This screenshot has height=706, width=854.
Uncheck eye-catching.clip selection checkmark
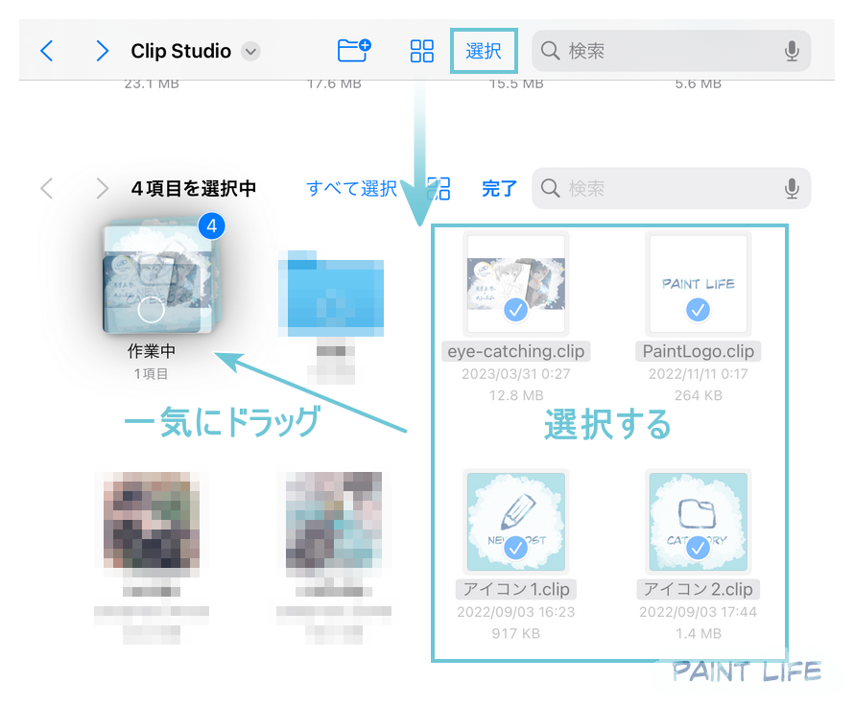pos(515,308)
